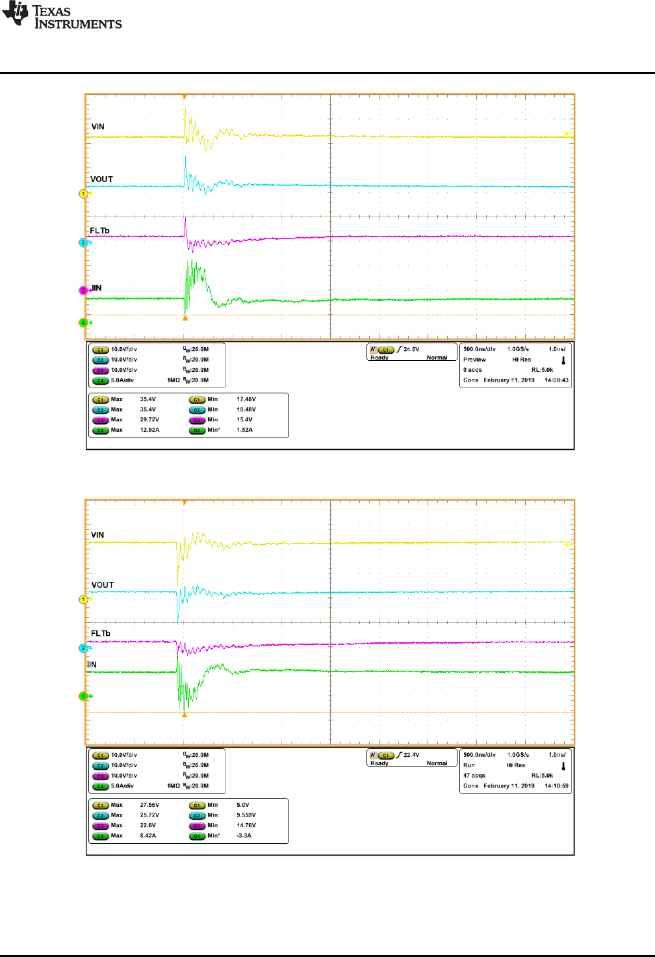Viewport: 655px width, 957px height.
Task: Click the yellow C1 trigger source badge in lower scope
Action: point(386,755)
